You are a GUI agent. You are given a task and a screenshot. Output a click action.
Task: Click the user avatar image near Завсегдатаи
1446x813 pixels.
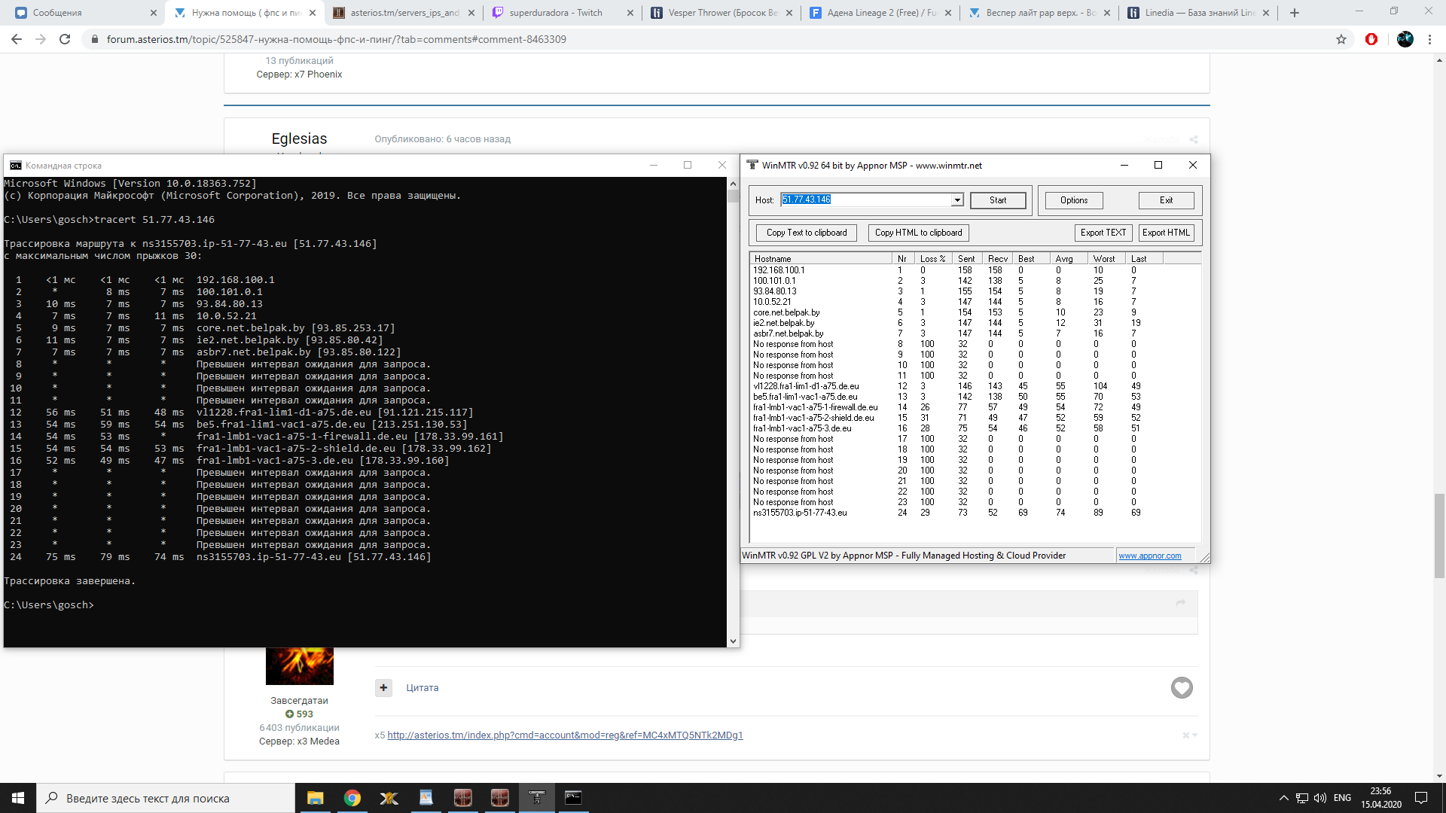tap(299, 666)
